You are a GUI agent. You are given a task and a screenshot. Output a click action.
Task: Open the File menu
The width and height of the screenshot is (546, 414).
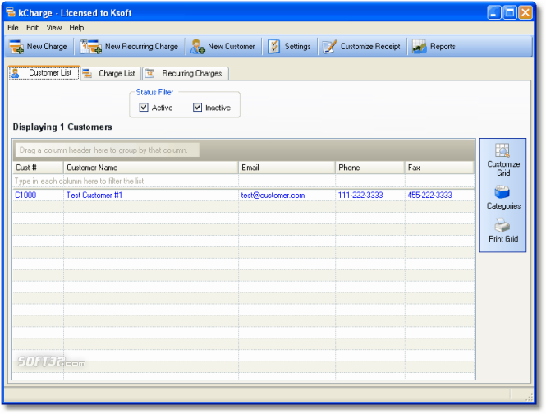pyautogui.click(x=13, y=28)
